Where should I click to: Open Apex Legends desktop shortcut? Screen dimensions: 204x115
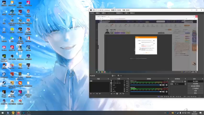click(28, 13)
